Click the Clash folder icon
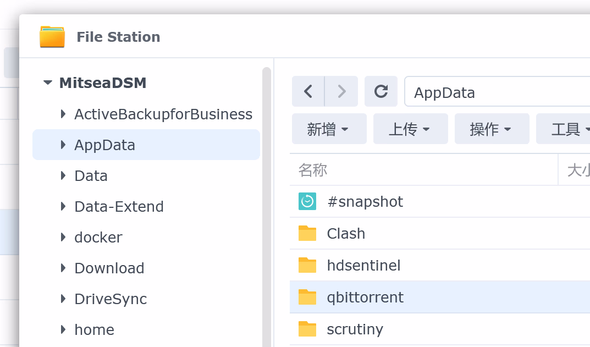This screenshot has width=590, height=347. pyautogui.click(x=307, y=234)
